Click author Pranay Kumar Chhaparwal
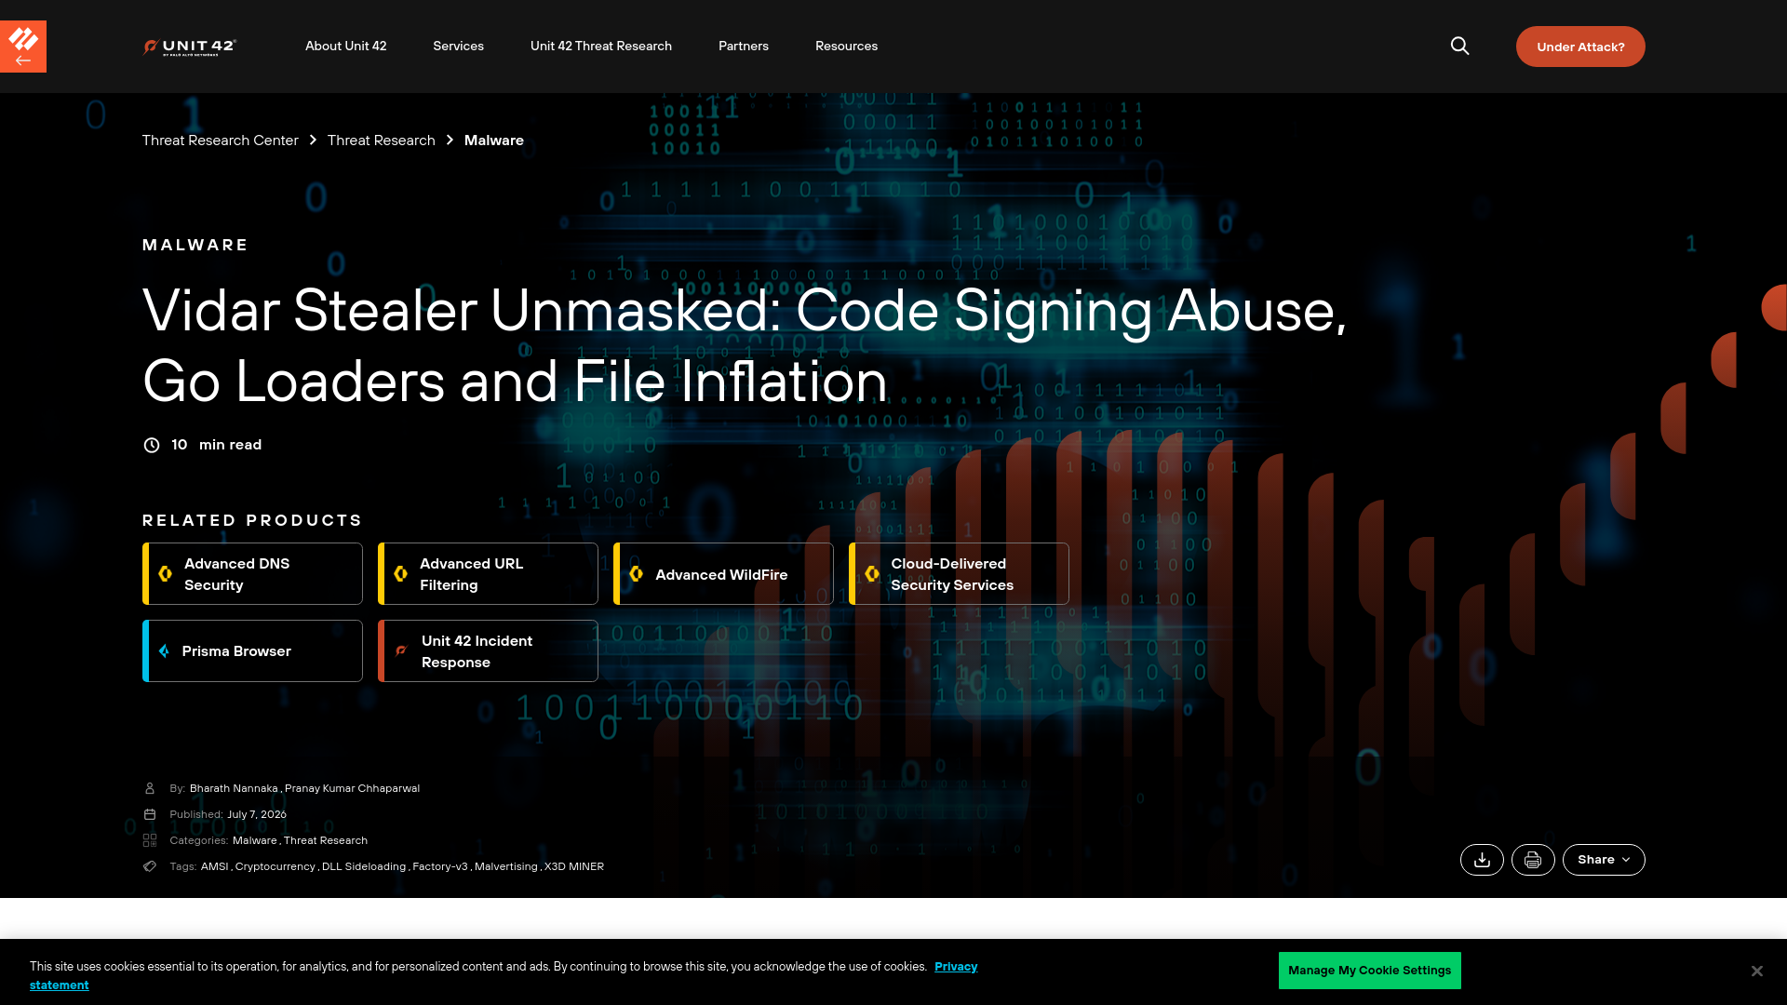The width and height of the screenshot is (1787, 1005). 352,788
